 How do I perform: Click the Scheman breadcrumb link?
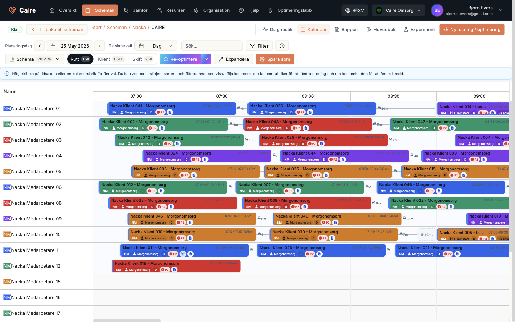tap(117, 27)
